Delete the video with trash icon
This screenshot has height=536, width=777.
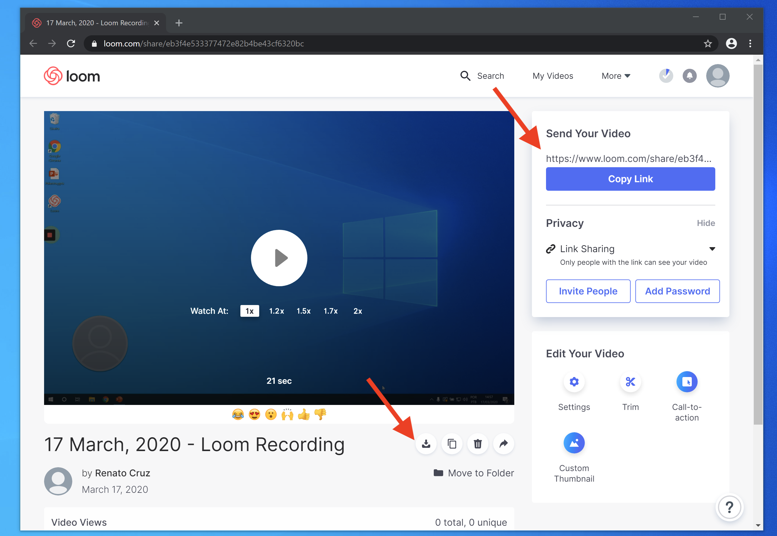(478, 444)
